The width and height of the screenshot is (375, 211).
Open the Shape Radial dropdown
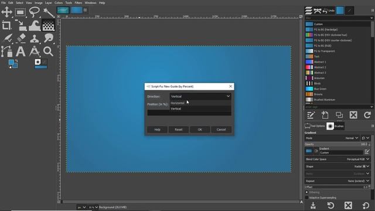point(337,166)
